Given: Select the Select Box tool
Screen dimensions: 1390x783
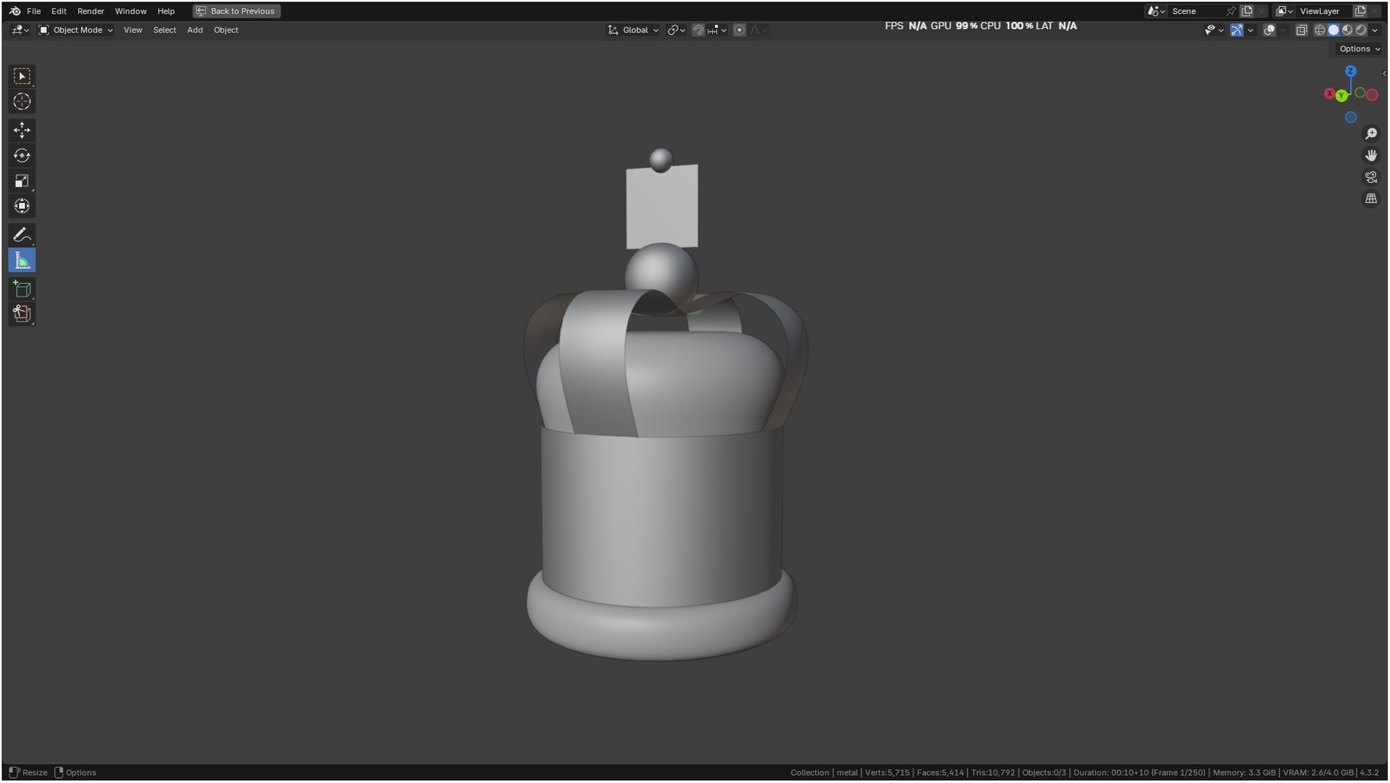Looking at the screenshot, I should (x=22, y=76).
